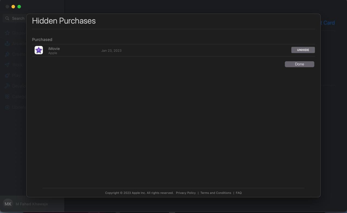
Task: Select the iMovie app name
Action: click(54, 49)
